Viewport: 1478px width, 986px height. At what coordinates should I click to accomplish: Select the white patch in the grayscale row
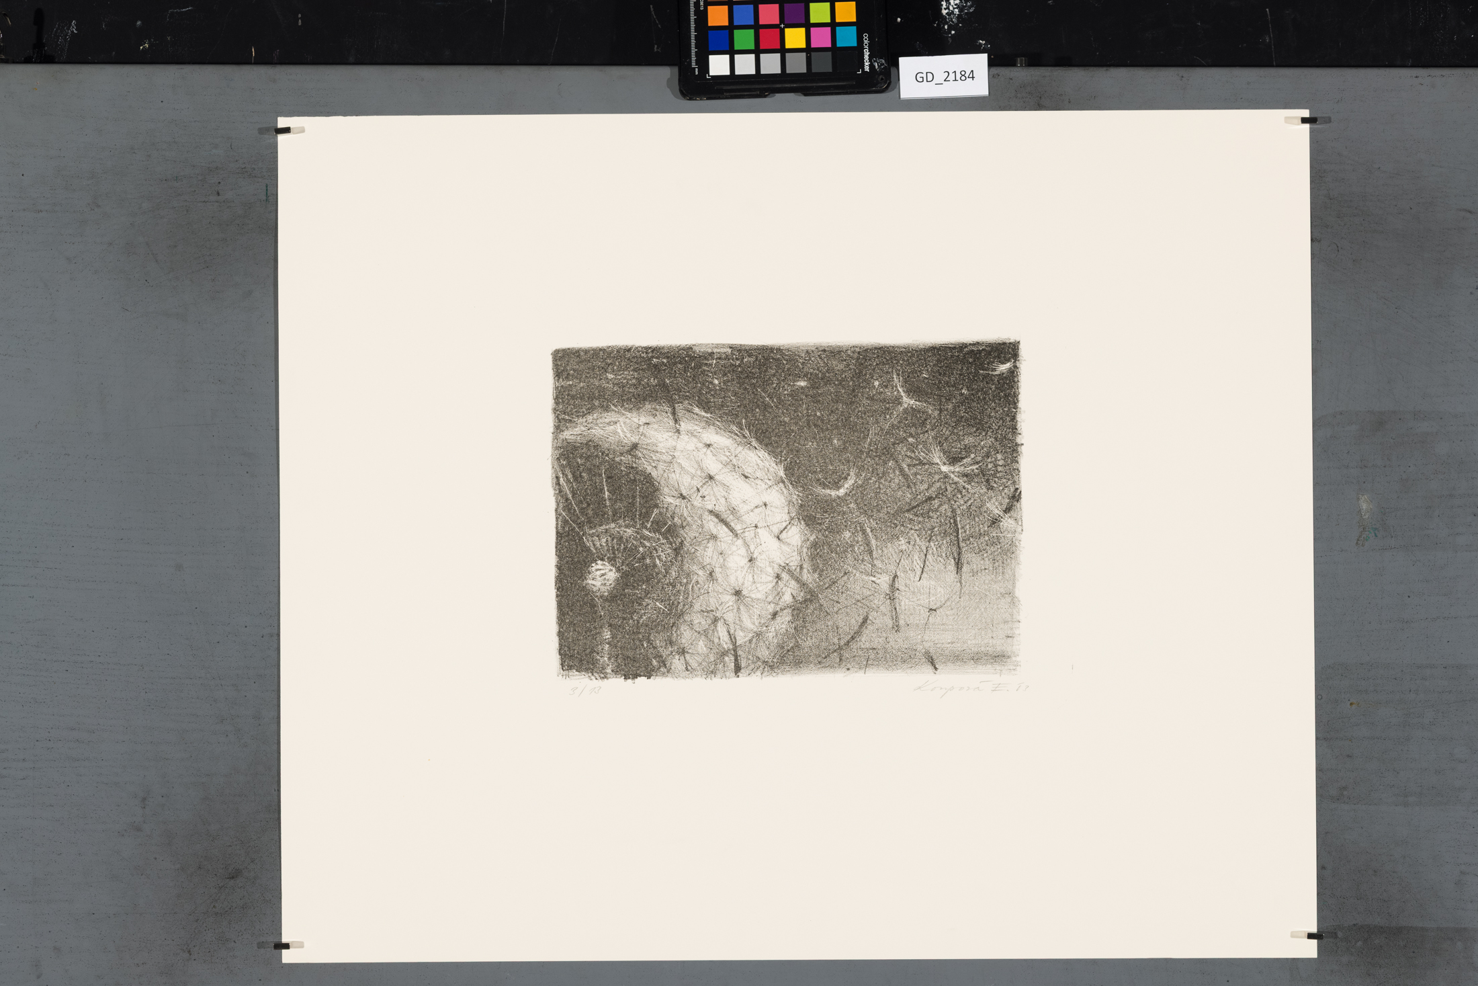[719, 65]
